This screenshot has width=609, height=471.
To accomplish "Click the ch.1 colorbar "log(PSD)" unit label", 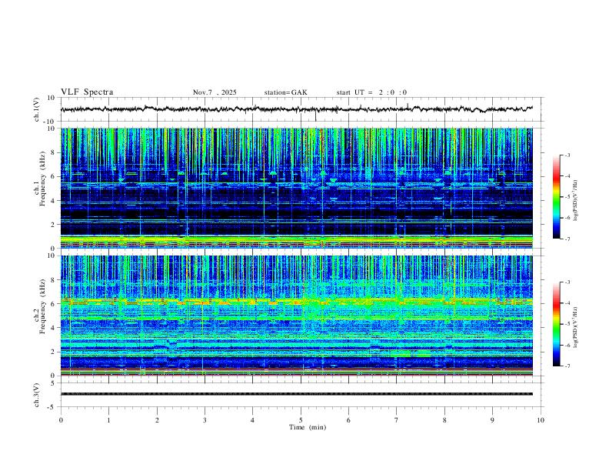I will pos(576,201).
